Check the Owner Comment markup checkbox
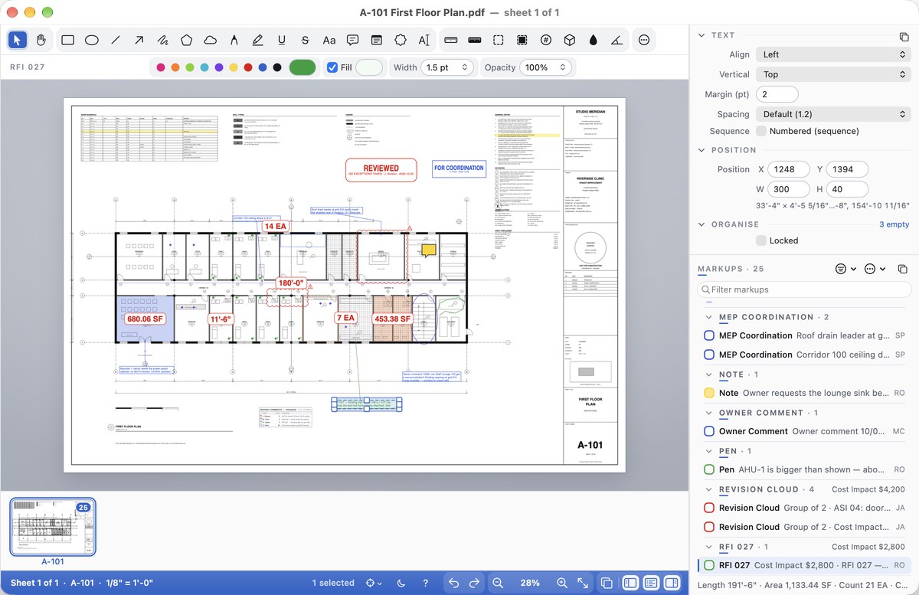 pyautogui.click(x=708, y=431)
